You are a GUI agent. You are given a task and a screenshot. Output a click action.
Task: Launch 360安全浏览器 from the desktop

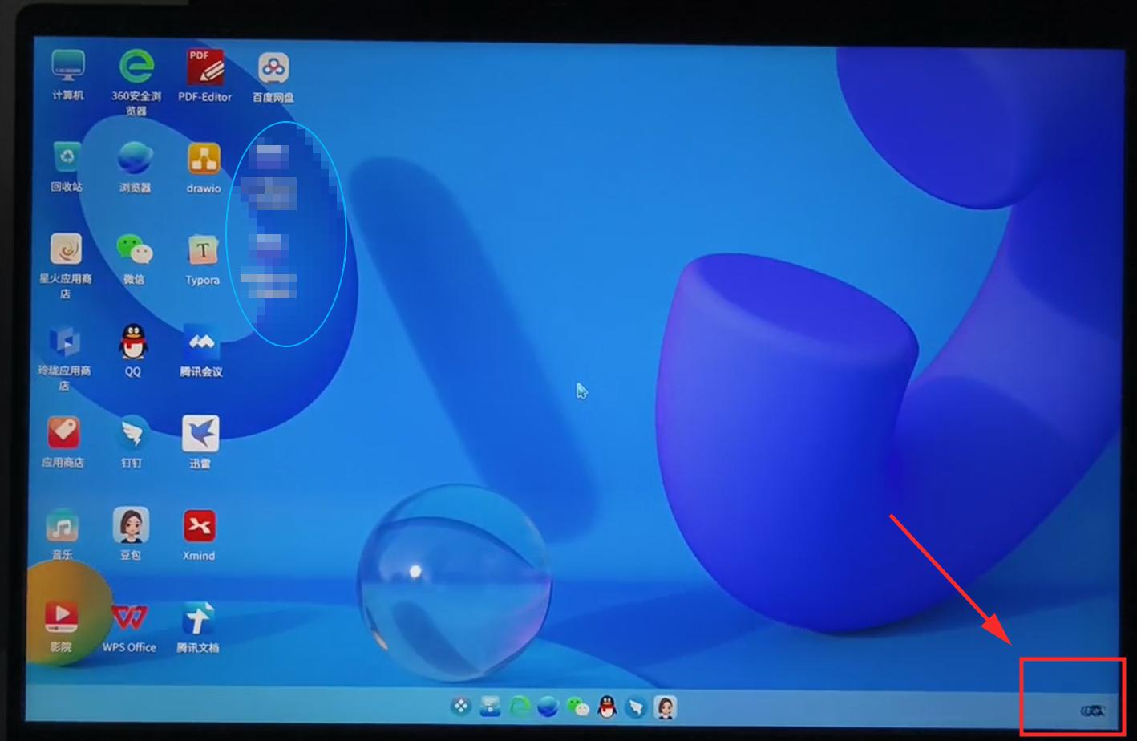pos(136,66)
